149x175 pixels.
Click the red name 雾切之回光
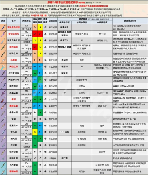click(13, 34)
